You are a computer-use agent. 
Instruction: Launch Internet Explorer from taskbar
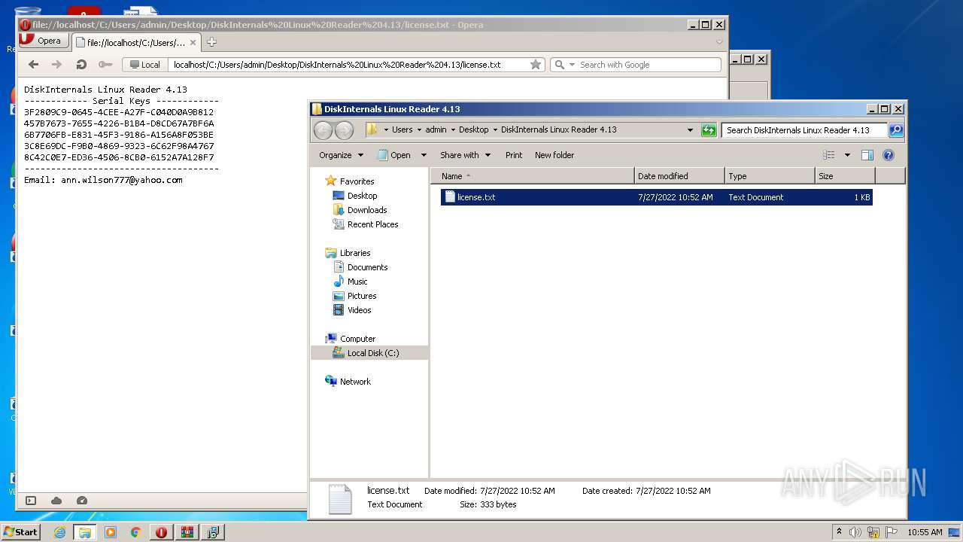(x=59, y=532)
